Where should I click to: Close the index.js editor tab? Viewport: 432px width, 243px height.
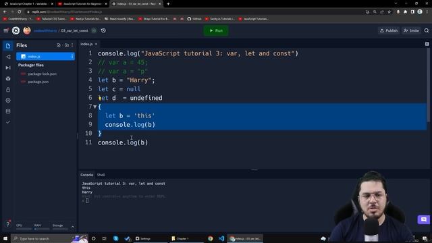[x=96, y=44]
